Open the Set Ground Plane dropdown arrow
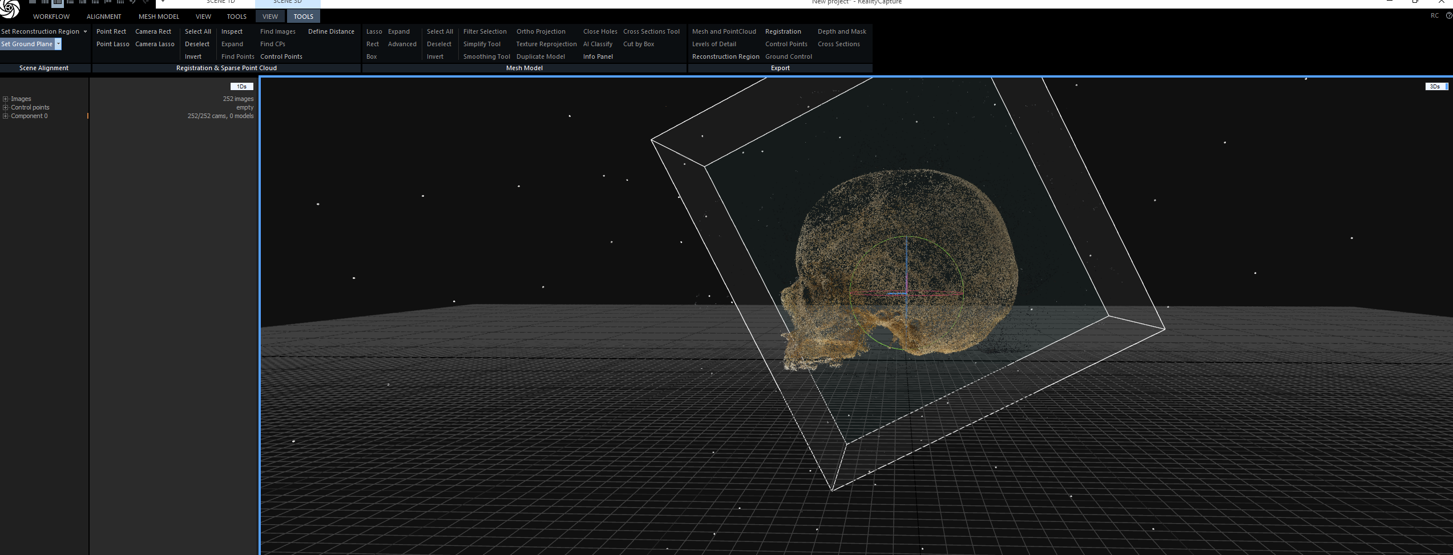 pos(58,44)
